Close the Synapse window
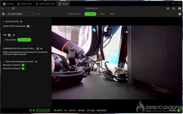Screen dimensions: 183x114 (180, 4)
